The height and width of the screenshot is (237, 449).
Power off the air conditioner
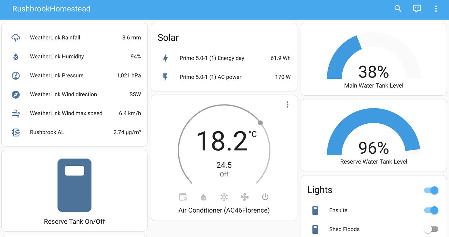(x=265, y=197)
